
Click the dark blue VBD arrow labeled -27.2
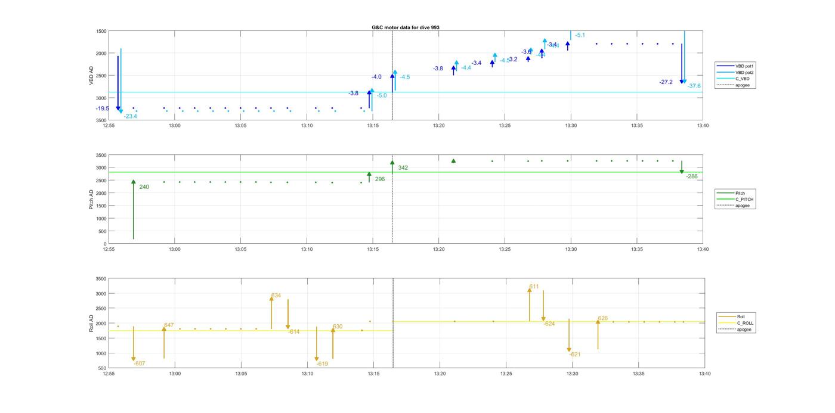pyautogui.click(x=682, y=63)
